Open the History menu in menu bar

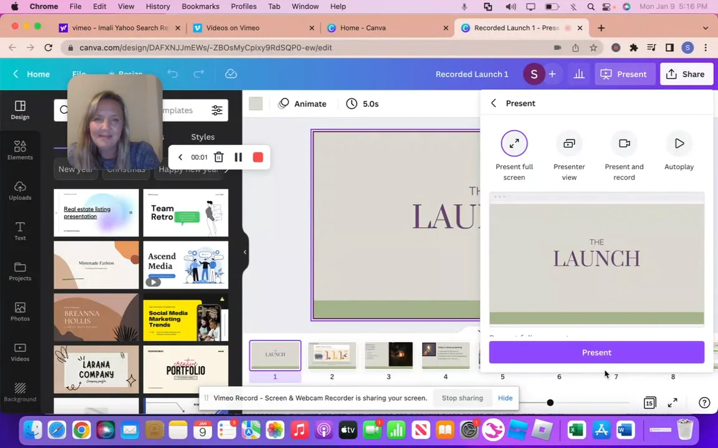[x=158, y=6]
